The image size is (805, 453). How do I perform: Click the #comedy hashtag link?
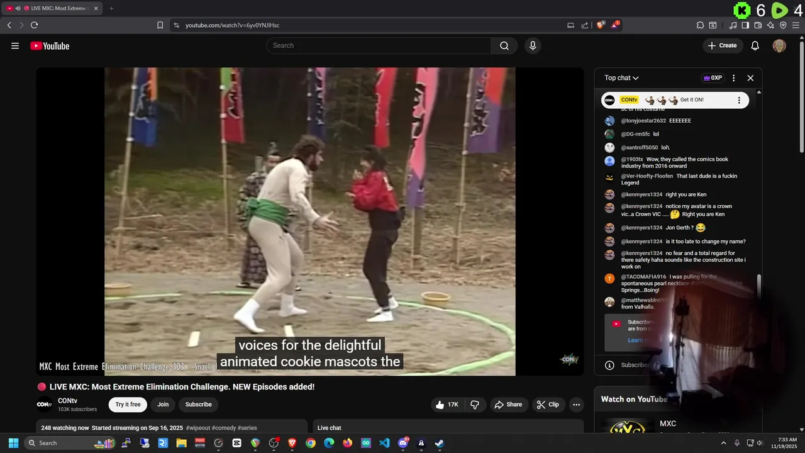[223, 428]
